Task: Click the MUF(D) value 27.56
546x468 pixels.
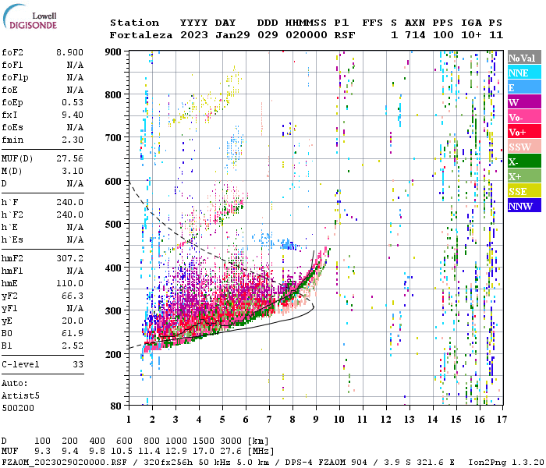Action: (69, 159)
